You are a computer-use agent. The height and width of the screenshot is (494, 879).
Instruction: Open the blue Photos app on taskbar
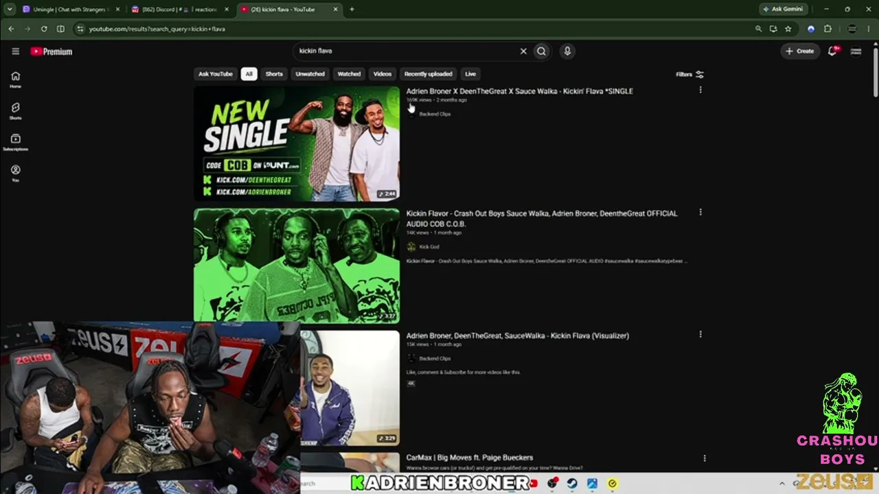tap(592, 484)
